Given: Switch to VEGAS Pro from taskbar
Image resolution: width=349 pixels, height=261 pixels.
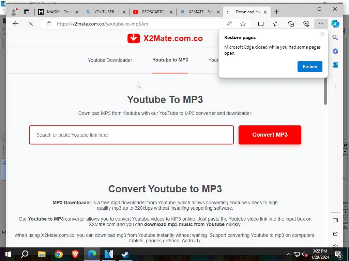Looking at the screenshot, I should point(109,254).
